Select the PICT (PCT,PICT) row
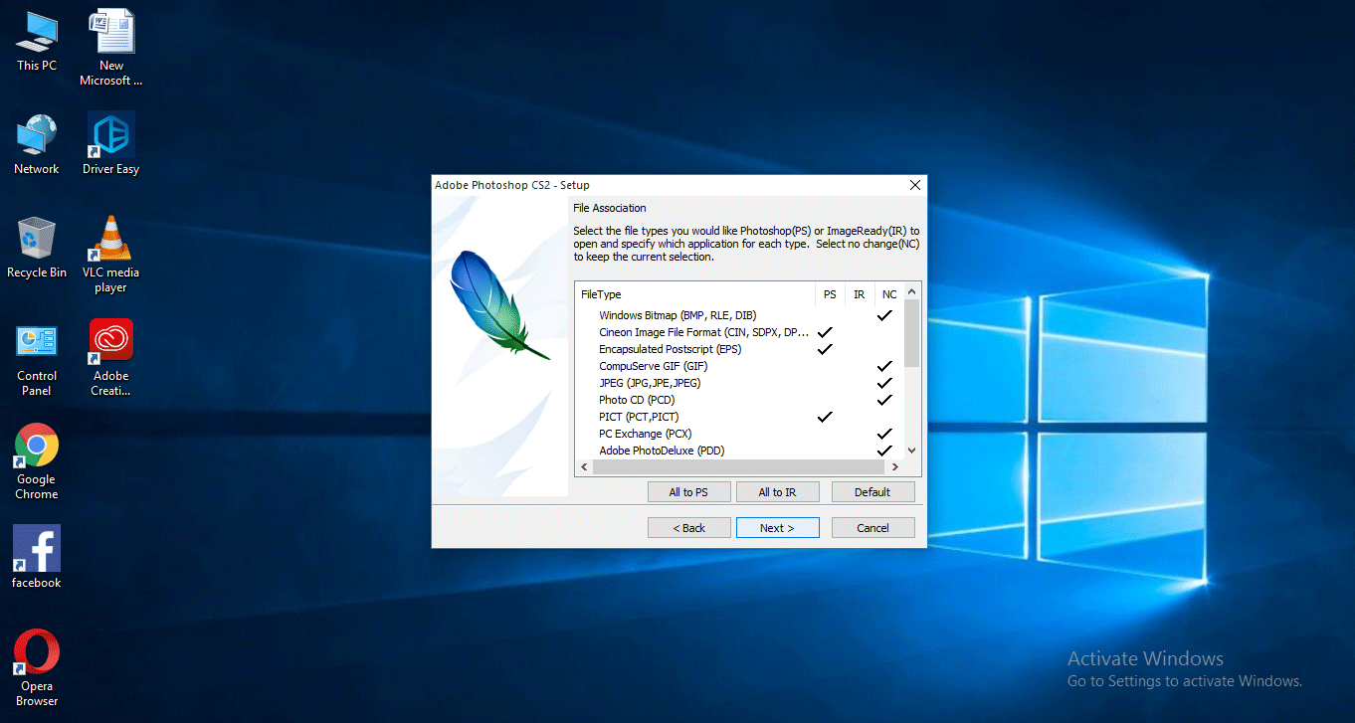This screenshot has width=1355, height=723. coord(739,417)
